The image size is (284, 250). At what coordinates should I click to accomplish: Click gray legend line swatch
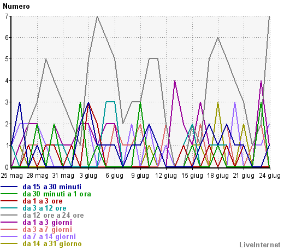pos(9,215)
